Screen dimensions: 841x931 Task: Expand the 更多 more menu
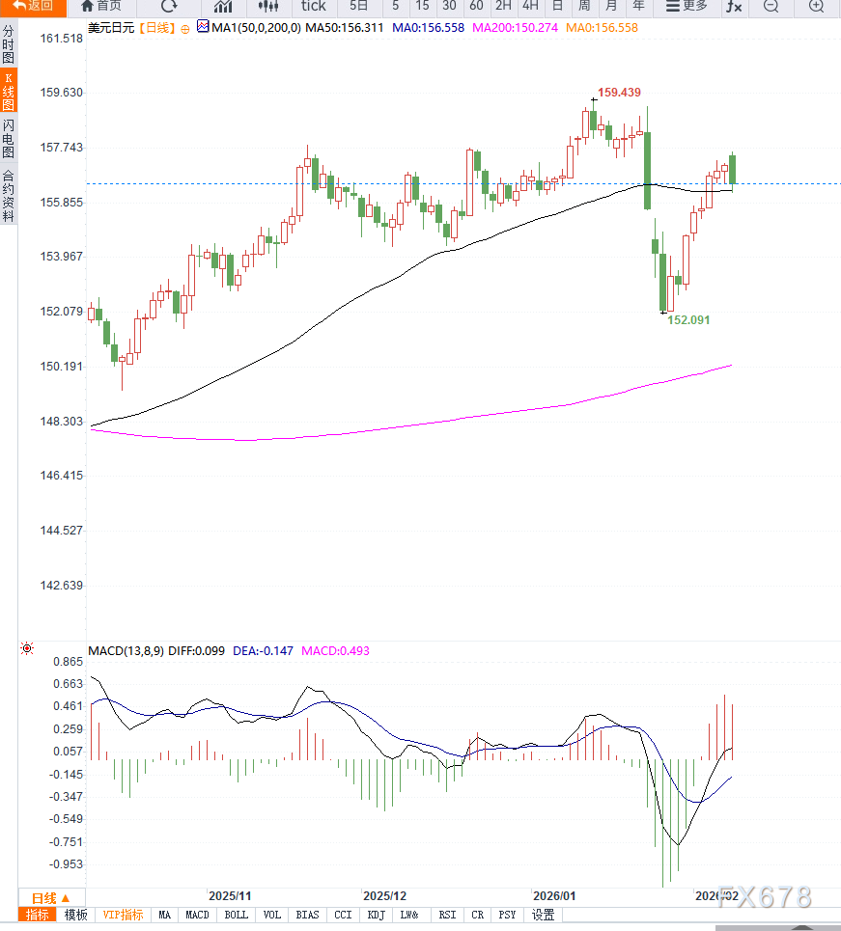(x=687, y=7)
